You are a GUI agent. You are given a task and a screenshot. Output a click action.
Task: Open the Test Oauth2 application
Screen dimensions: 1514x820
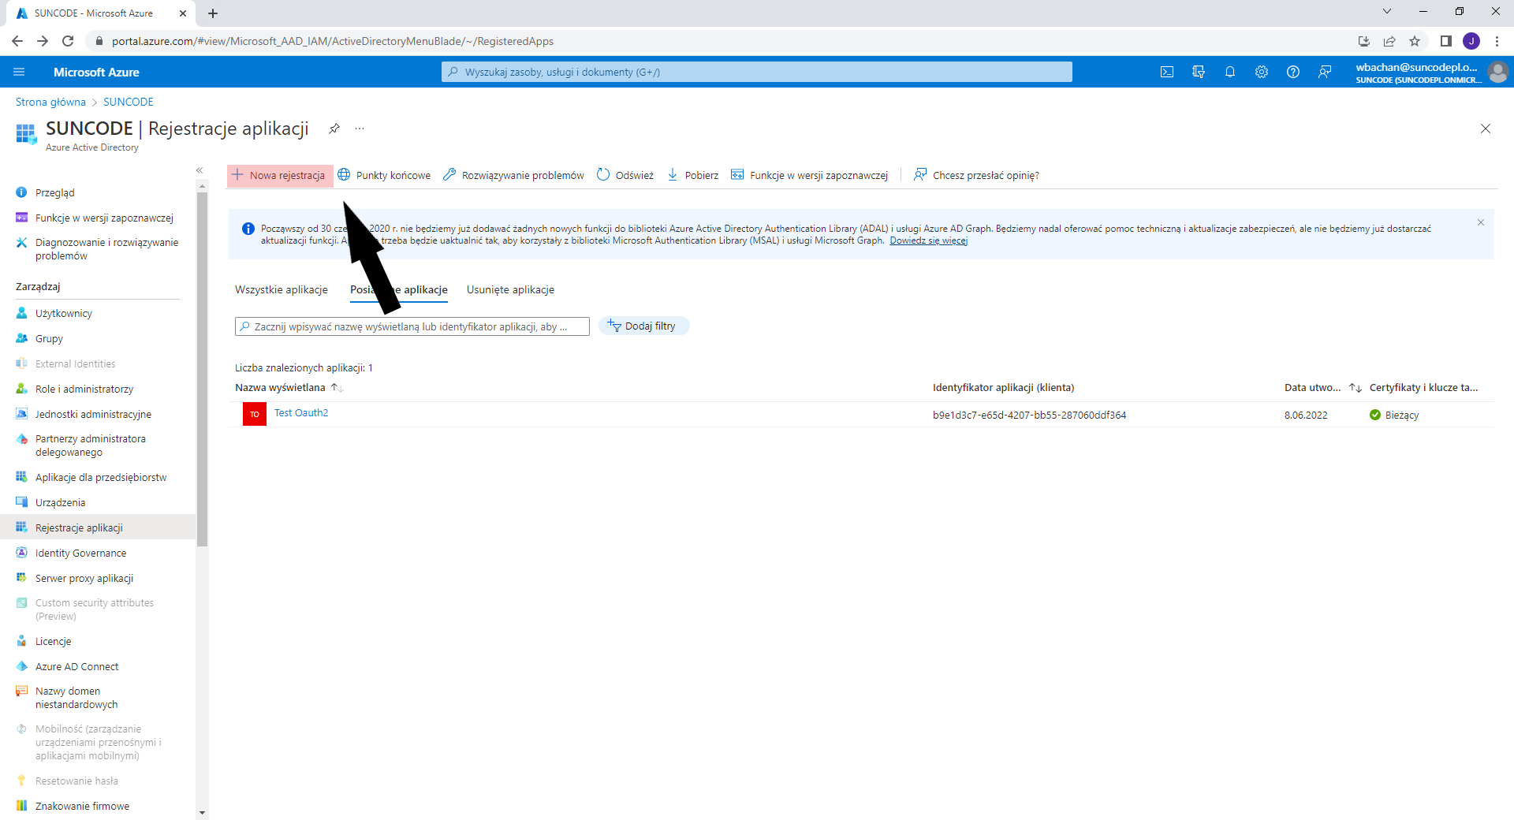click(301, 412)
